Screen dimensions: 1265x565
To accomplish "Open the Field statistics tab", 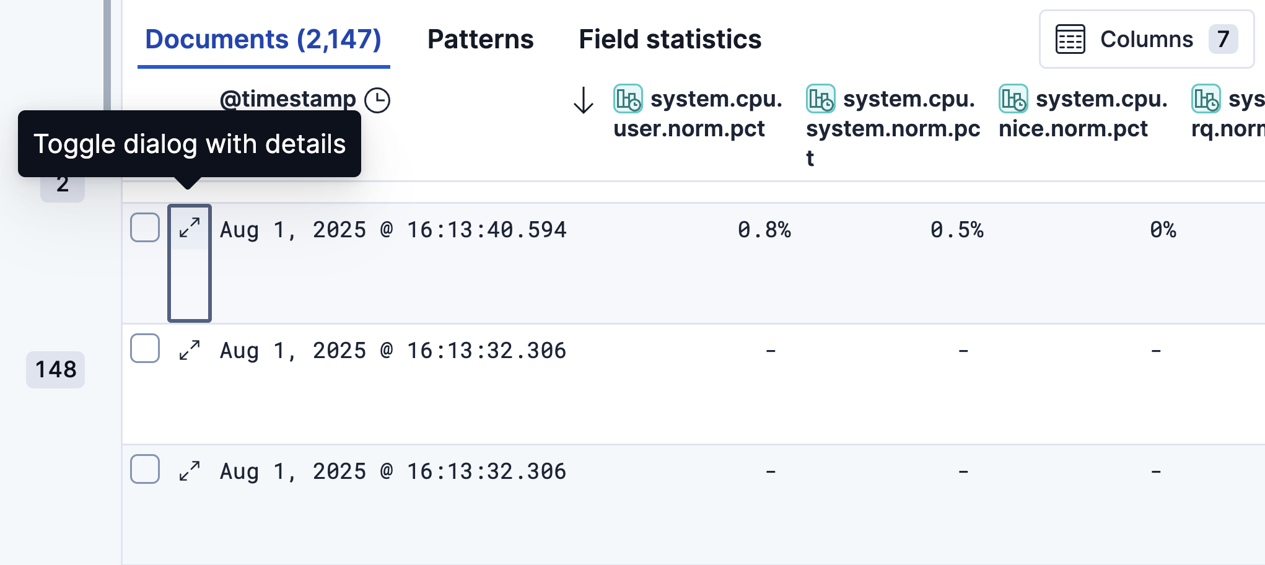I will tap(670, 38).
